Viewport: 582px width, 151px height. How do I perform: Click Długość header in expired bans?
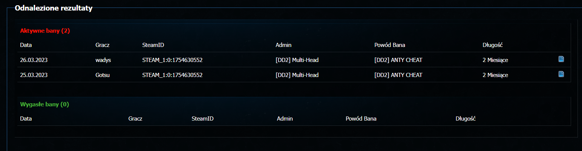coord(466,119)
